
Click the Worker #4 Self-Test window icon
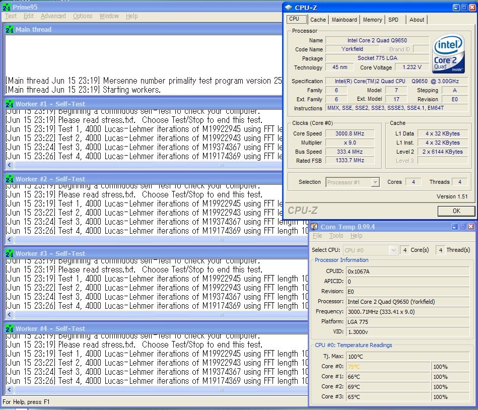tap(9, 329)
